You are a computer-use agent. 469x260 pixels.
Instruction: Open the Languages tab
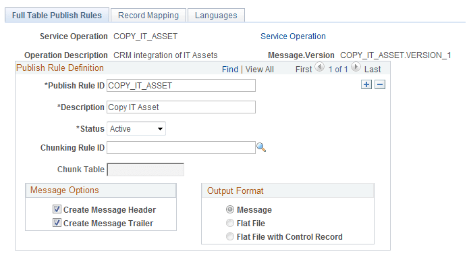[x=216, y=16]
